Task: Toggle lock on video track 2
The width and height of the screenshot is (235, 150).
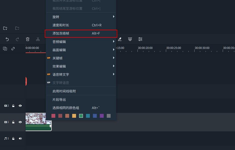Action: click(13, 106)
